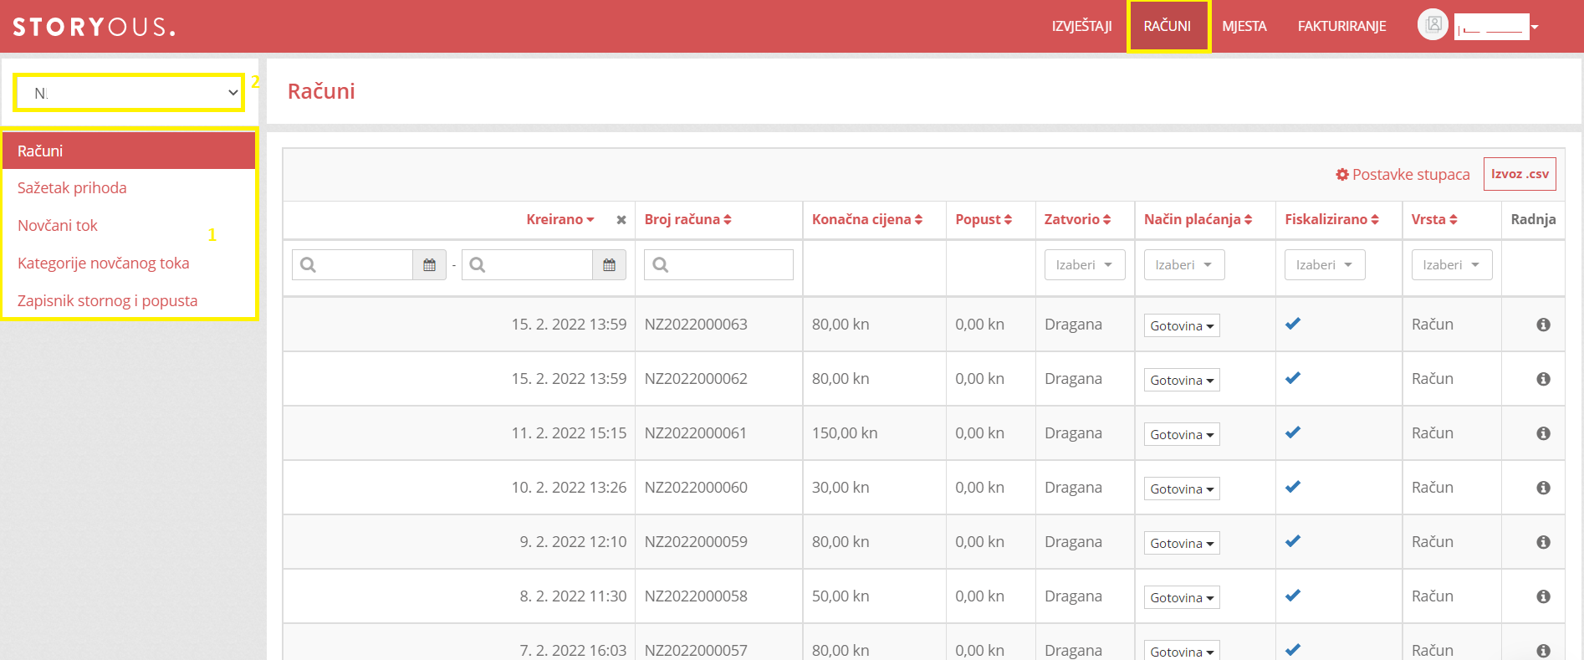Click the fiscalized checkmark for NZ2022000063
This screenshot has width=1584, height=660.
coord(1293,324)
